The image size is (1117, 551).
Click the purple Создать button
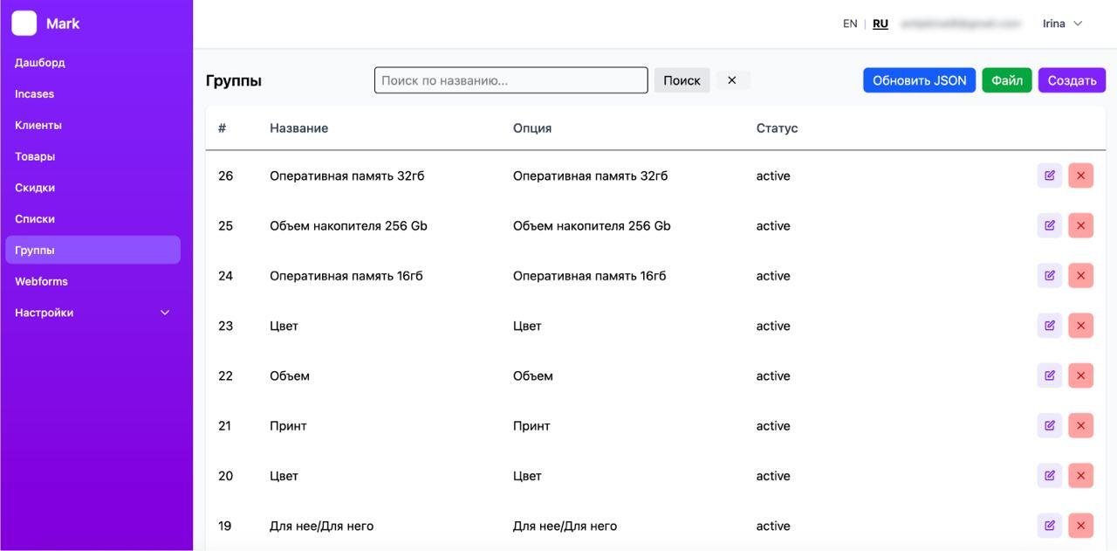(x=1072, y=80)
